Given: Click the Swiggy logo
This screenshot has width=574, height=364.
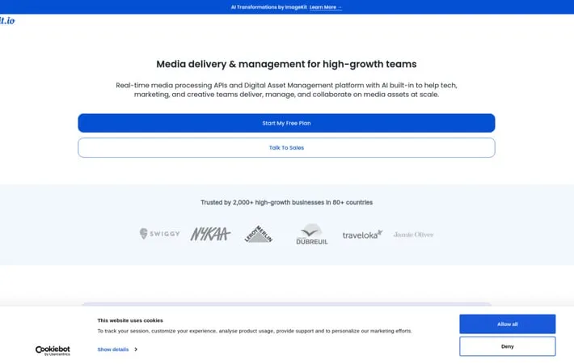Looking at the screenshot, I should (x=159, y=234).
